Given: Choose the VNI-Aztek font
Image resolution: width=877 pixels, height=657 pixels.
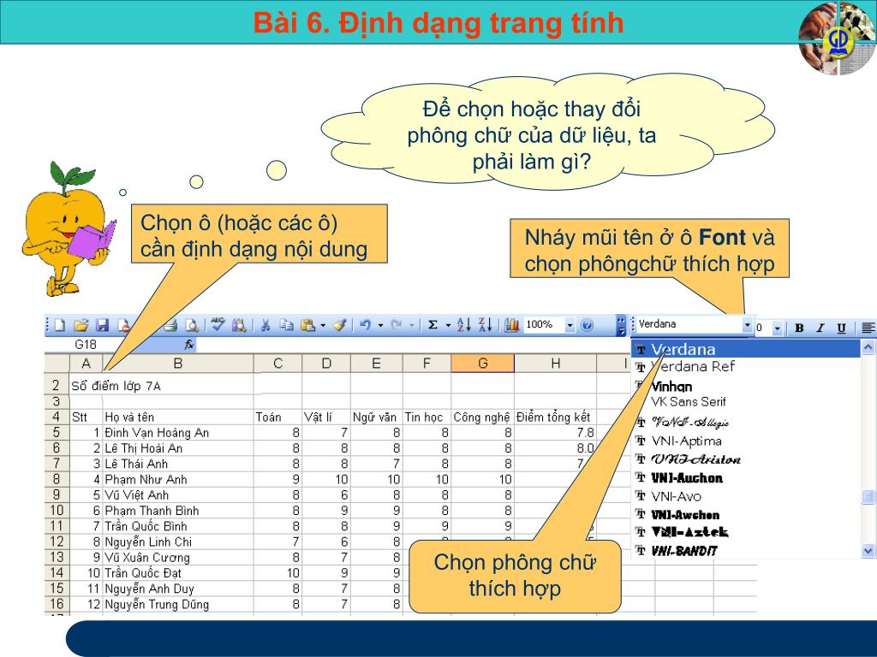Looking at the screenshot, I should tap(746, 532).
